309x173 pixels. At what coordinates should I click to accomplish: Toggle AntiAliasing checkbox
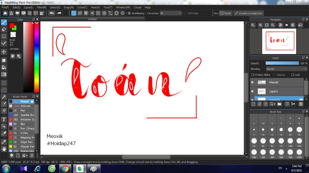pyautogui.click(x=129, y=13)
